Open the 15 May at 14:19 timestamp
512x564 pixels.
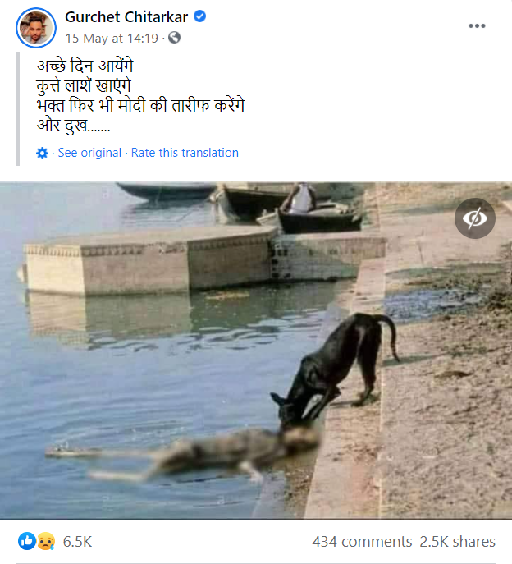pos(113,38)
